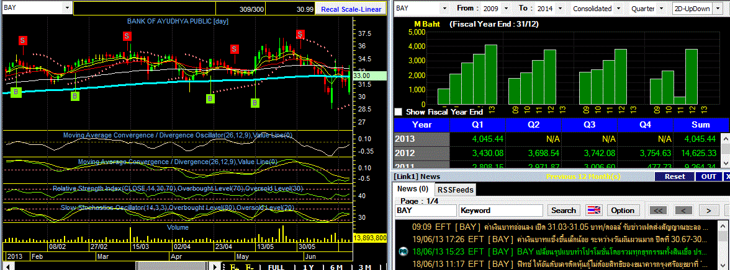Switch news language with the flag icon
730x270 pixels.
click(593, 210)
